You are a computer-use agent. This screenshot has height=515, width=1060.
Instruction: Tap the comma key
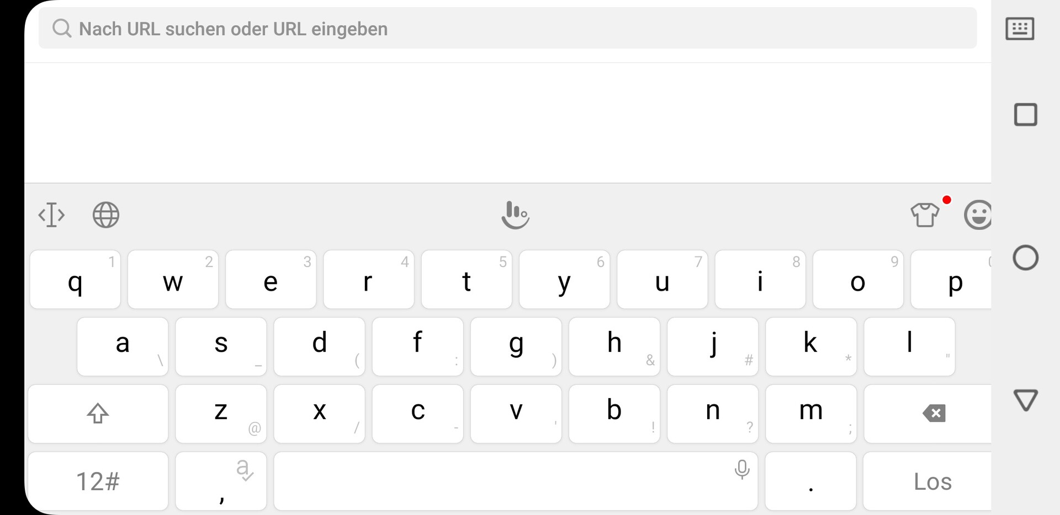coord(221,481)
